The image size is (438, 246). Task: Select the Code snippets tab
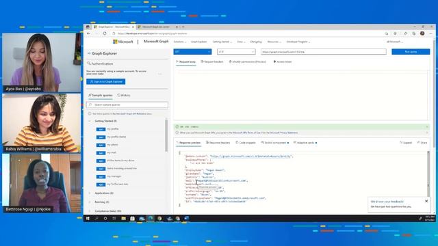246,143
